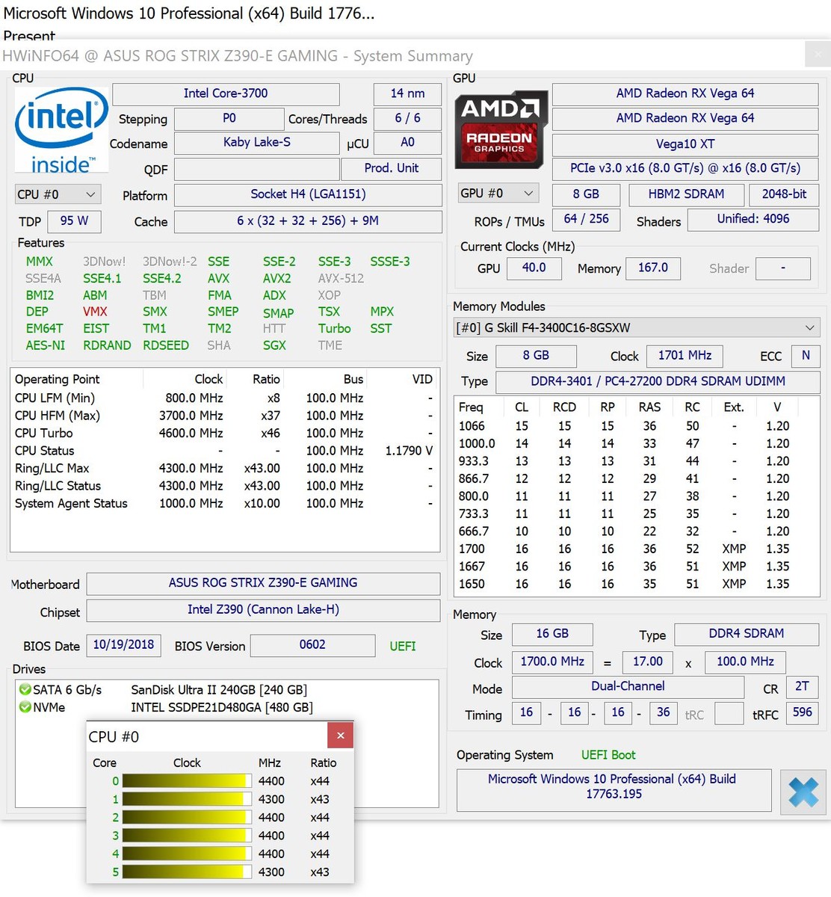Select the Ring/LLC Max row
Viewport: 831px width, 897px height.
[224, 469]
